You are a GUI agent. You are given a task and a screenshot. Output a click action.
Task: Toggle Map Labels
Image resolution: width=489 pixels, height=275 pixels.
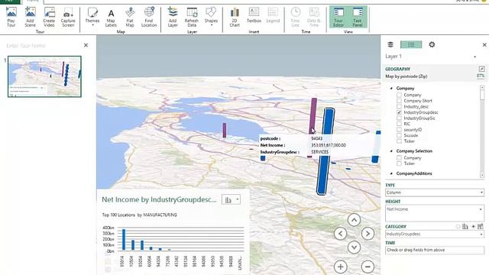[x=111, y=17]
